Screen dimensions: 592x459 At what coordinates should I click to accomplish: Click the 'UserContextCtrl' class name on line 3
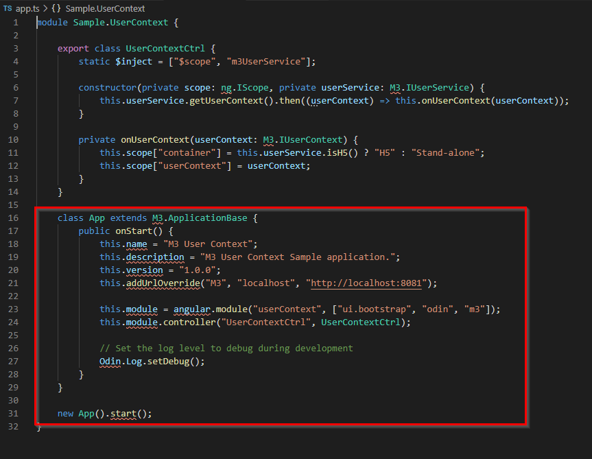pos(165,49)
